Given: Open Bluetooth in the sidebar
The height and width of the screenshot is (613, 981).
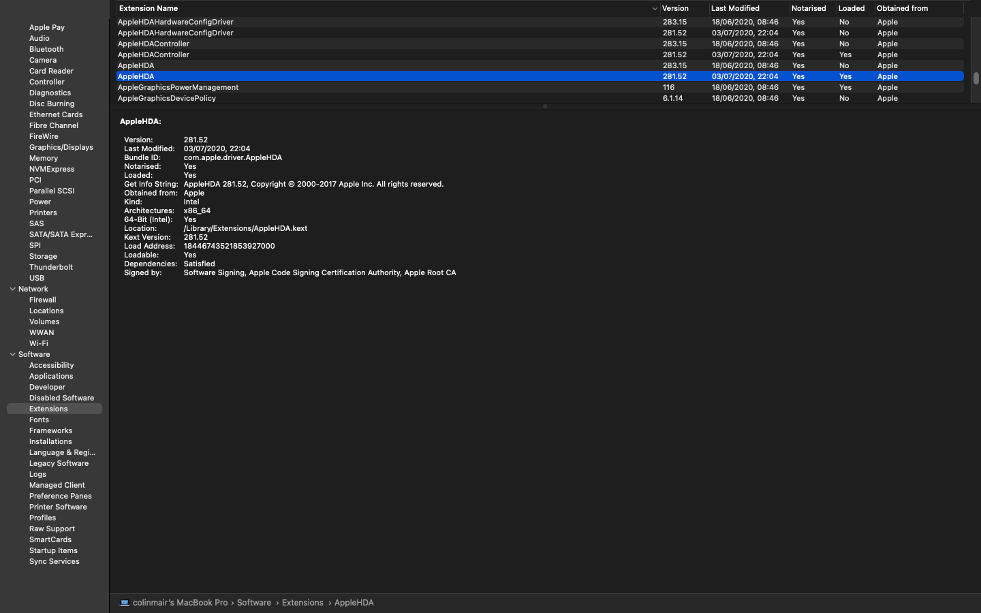Looking at the screenshot, I should (x=46, y=49).
